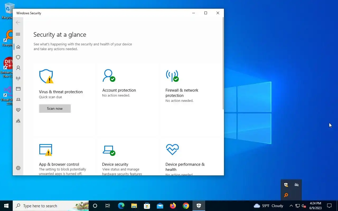Image resolution: width=338 pixels, height=211 pixels.
Task: Click the Windows Security vertical scrollbar
Action: click(x=223, y=63)
